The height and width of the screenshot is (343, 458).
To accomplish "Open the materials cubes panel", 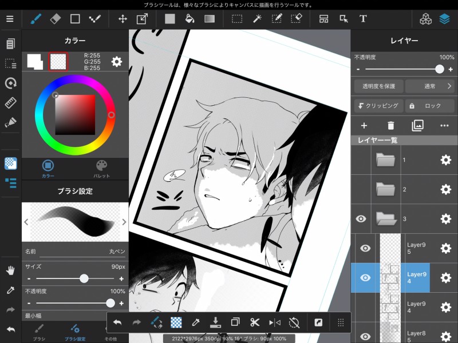I will click(425, 19).
